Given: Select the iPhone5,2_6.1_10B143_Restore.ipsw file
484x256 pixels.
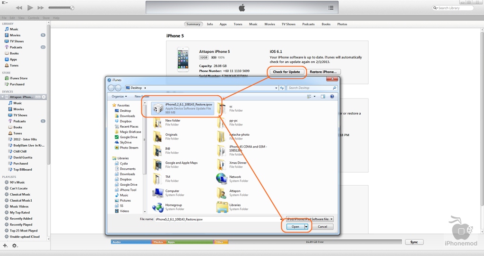Looking at the screenshot, I should [x=183, y=108].
